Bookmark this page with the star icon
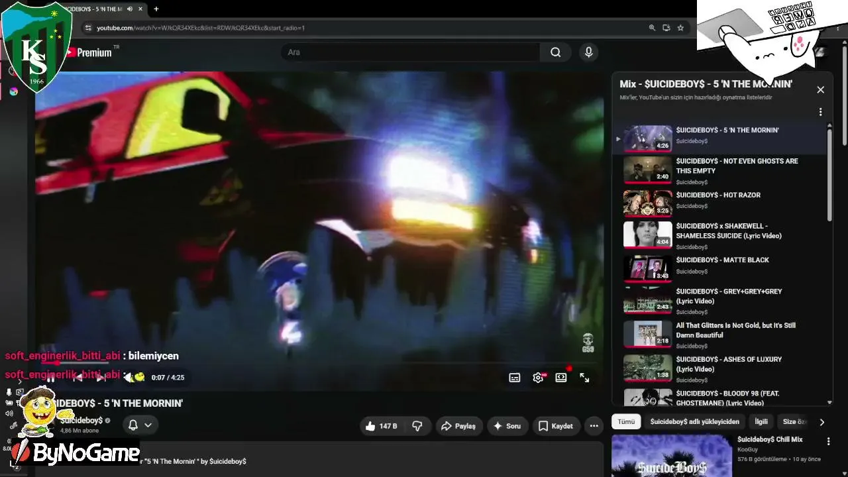 [680, 28]
